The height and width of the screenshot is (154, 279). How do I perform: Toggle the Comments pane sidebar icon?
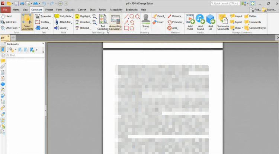coord(3,61)
